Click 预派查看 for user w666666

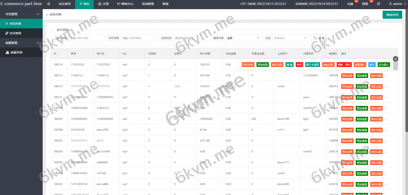(362, 162)
